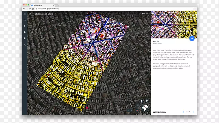This screenshot has height=123, width=219.
Task: Drop the Pegman Street View icon
Action: point(142,101)
